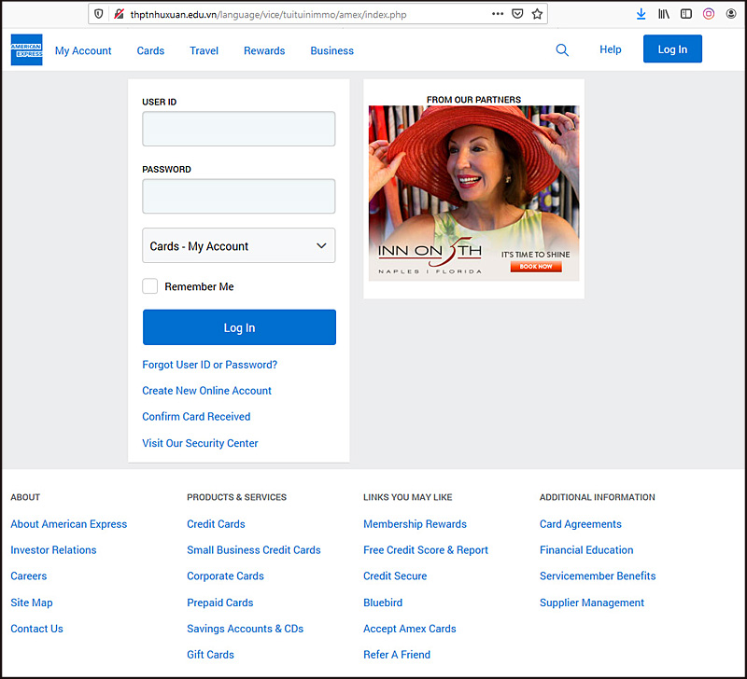Screen dimensions: 747x679
Task: Click Confirm Card Received link
Action: click(196, 416)
